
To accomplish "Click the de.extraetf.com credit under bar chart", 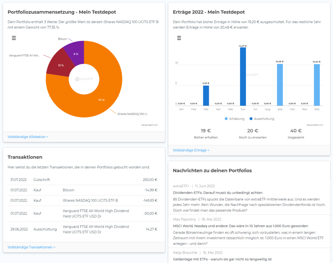I will [x=315, y=125].
